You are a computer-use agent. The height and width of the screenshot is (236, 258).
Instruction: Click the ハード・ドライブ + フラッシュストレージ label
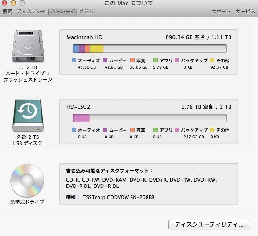coord(28,77)
